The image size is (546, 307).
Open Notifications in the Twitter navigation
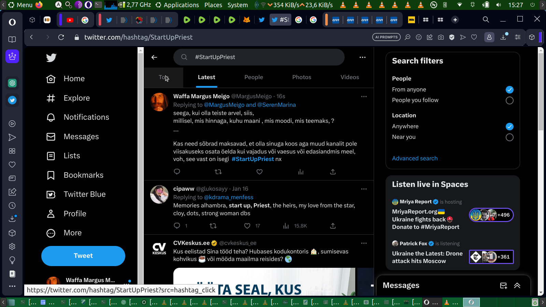pos(77,117)
